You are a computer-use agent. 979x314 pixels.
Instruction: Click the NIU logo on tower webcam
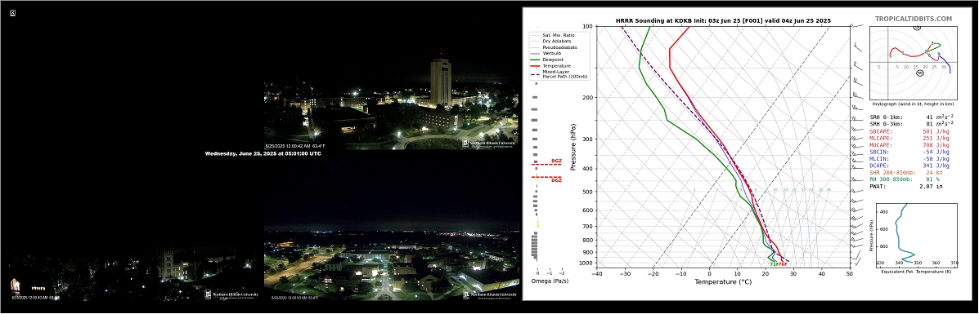click(489, 143)
